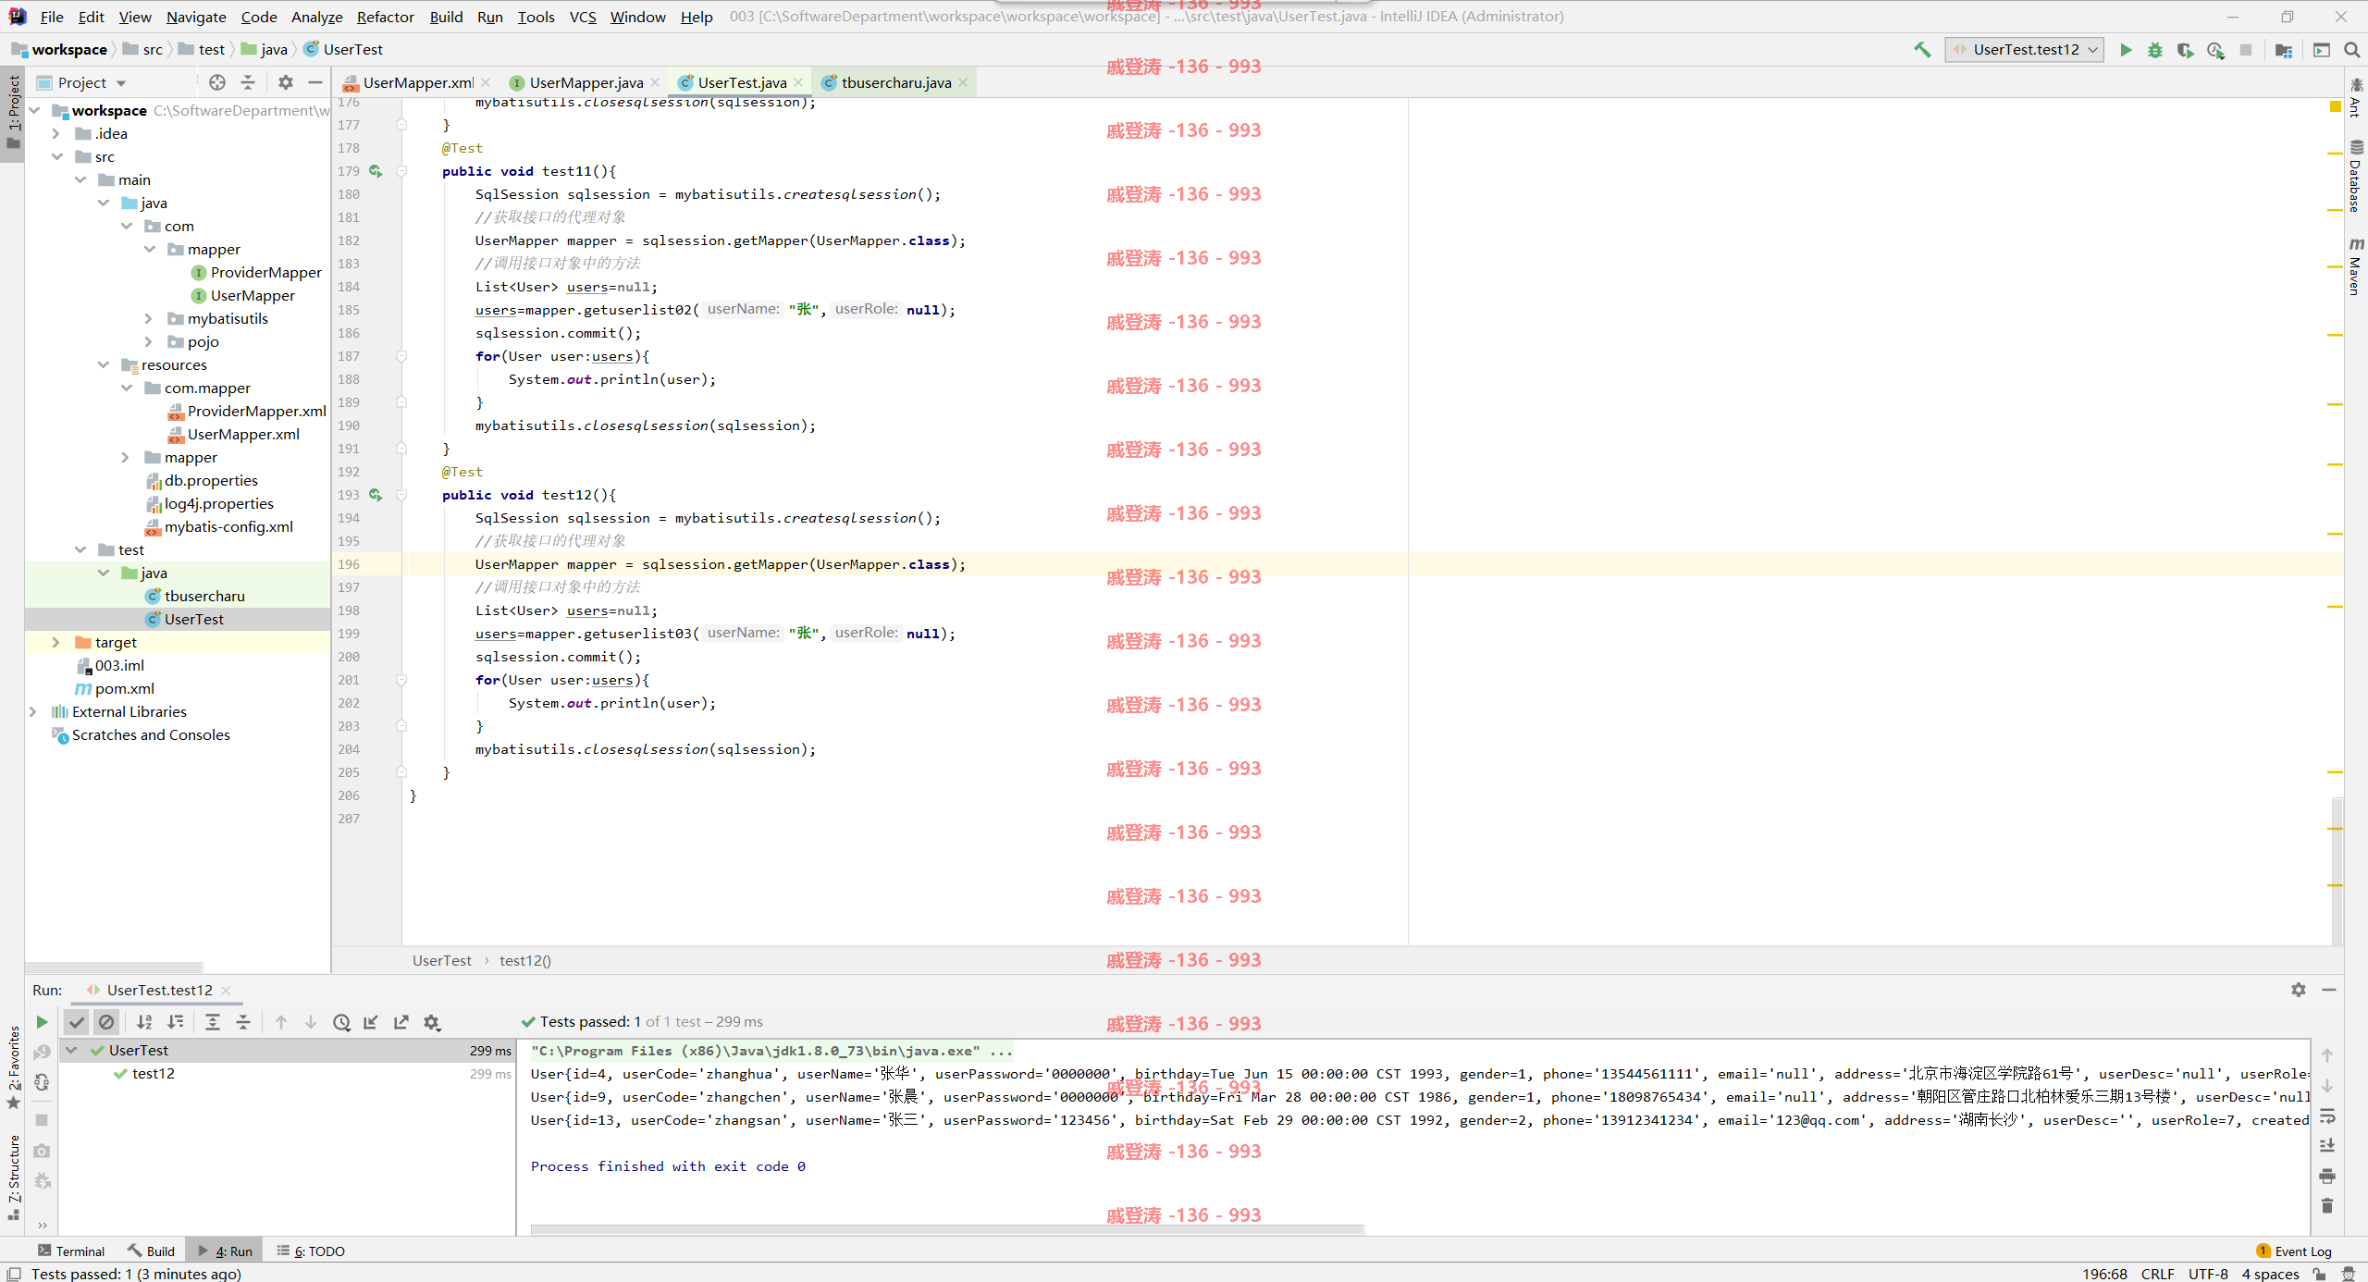Click console horizontal scrollbar
Viewport: 2368px width, 1282px height.
point(948,1229)
